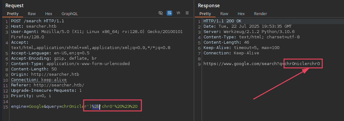Select the Request Pretty tab
This screenshot has height=121, width=344.
pyautogui.click(x=13, y=14)
